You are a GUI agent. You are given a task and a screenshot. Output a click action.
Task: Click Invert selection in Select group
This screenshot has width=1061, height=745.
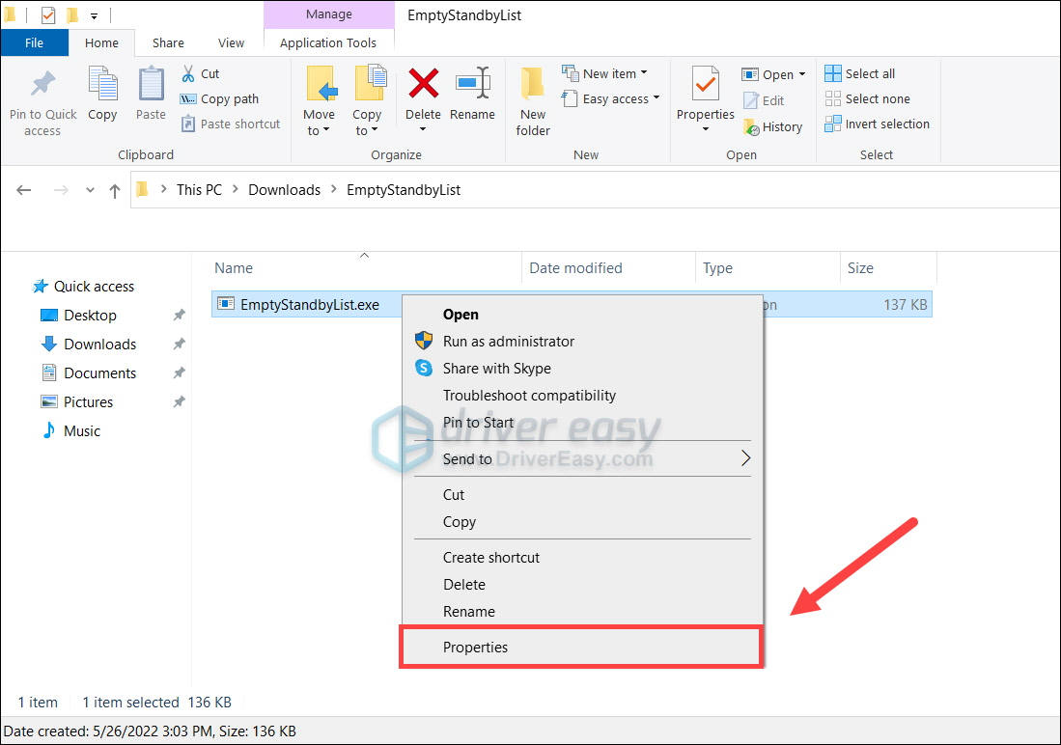(x=877, y=124)
